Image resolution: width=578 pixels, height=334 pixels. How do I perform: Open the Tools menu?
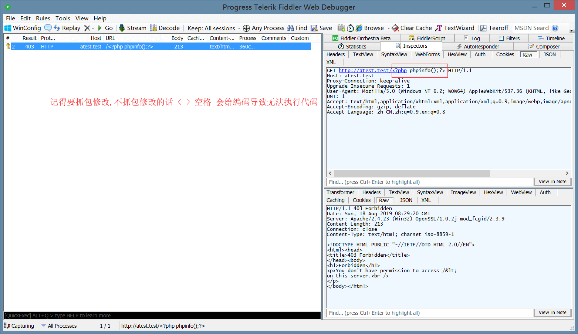pyautogui.click(x=63, y=18)
